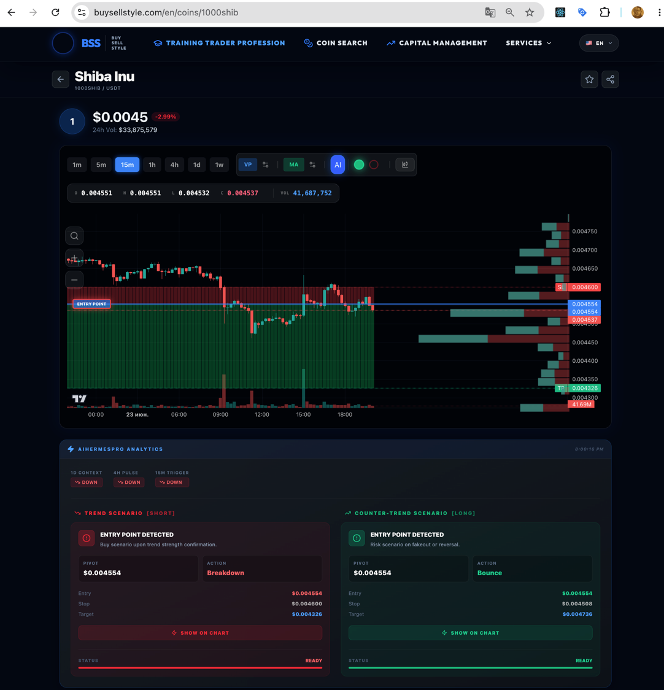Zoom in chart with plus button

coord(74,258)
